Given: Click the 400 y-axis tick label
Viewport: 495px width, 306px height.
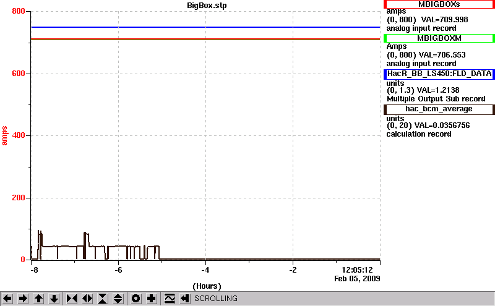Looking at the screenshot, I should point(19,135).
